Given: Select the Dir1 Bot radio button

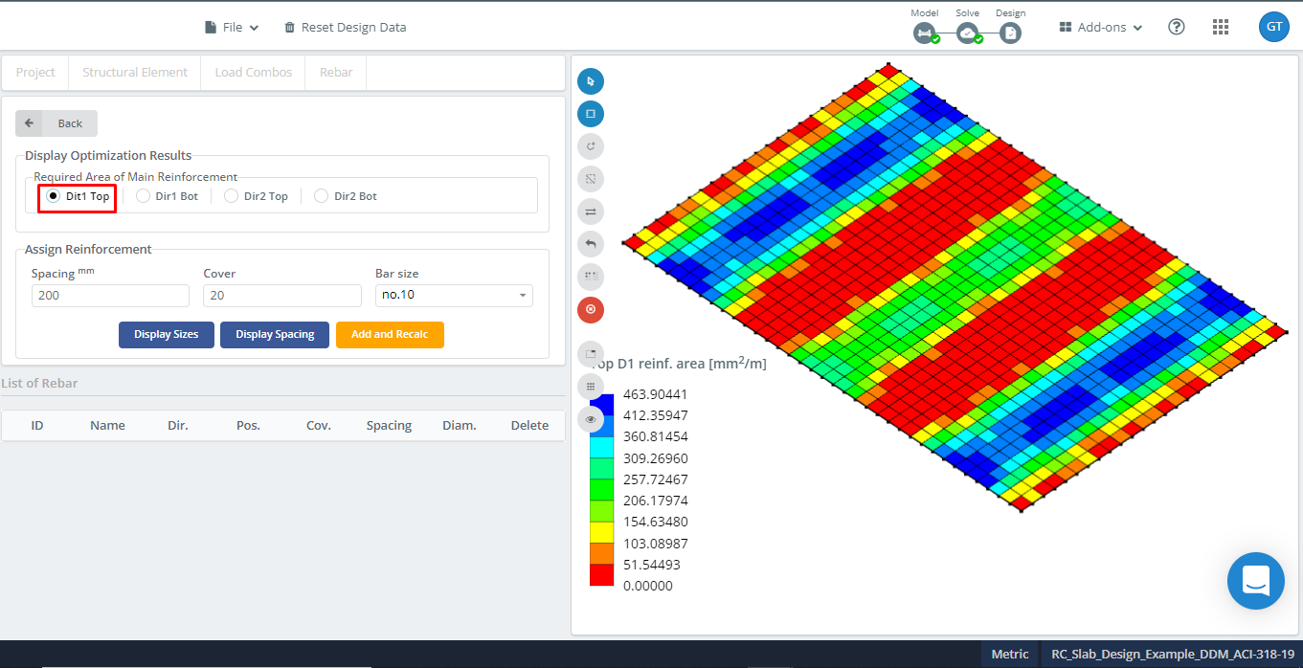Looking at the screenshot, I should click(143, 195).
